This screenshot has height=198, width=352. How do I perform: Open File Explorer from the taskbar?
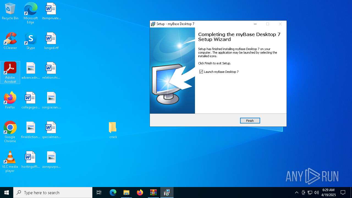click(x=127, y=193)
